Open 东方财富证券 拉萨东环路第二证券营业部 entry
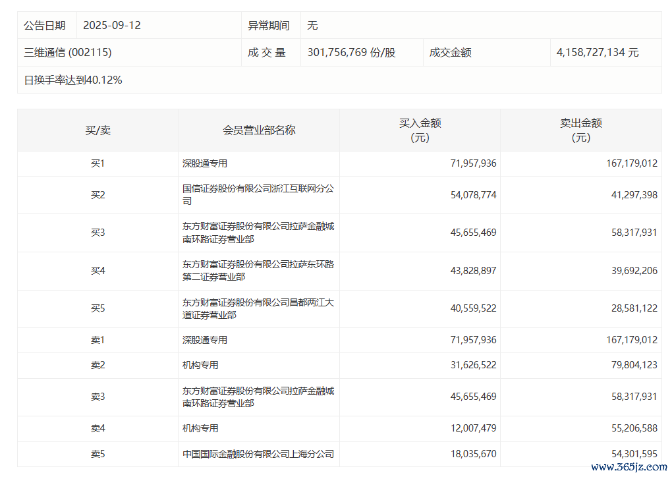The image size is (672, 477). (x=258, y=271)
